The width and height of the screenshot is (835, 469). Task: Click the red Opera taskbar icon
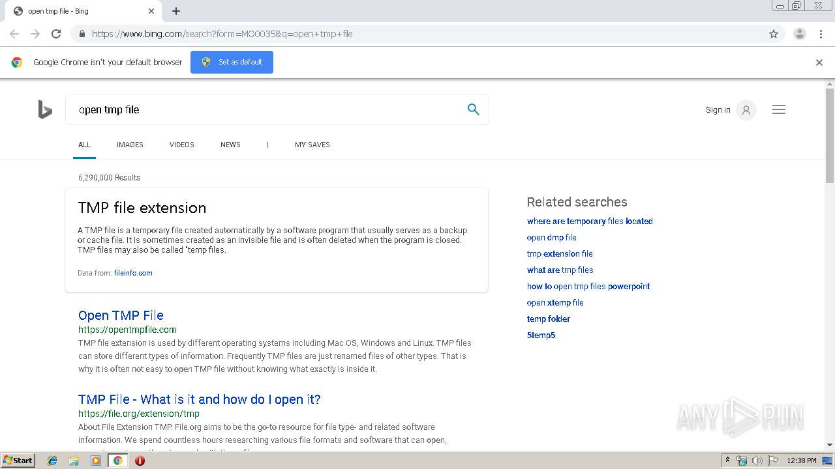pos(140,461)
